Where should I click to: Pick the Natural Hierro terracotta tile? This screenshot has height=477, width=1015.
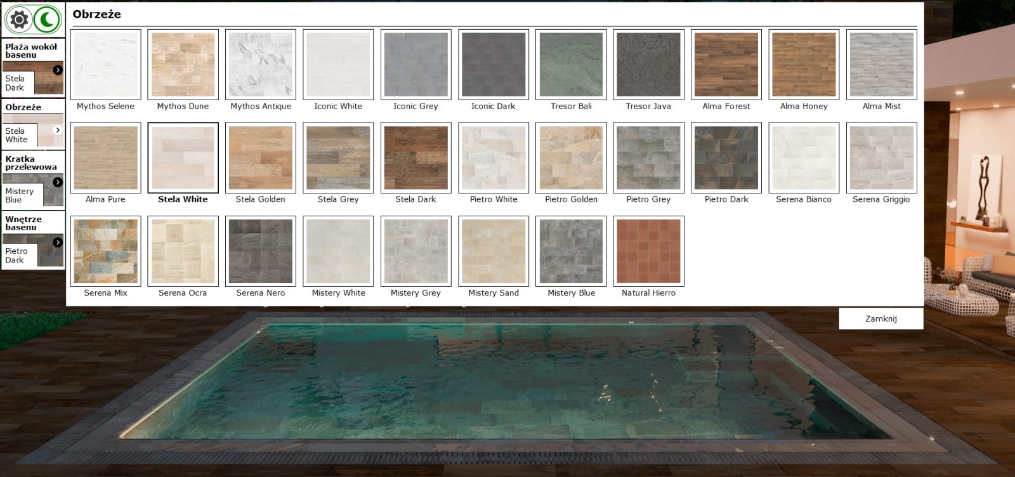pyautogui.click(x=648, y=251)
